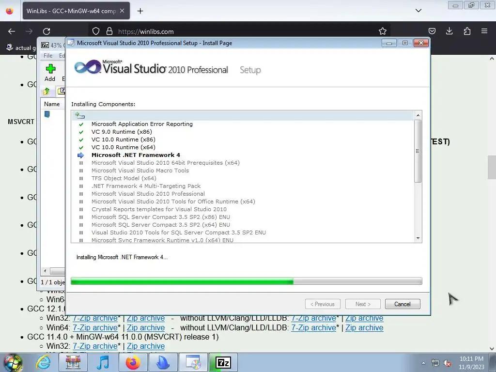
Task: Click pending icon beside Microsoft Visual Studio 2010 Professional
Action: click(x=81, y=194)
